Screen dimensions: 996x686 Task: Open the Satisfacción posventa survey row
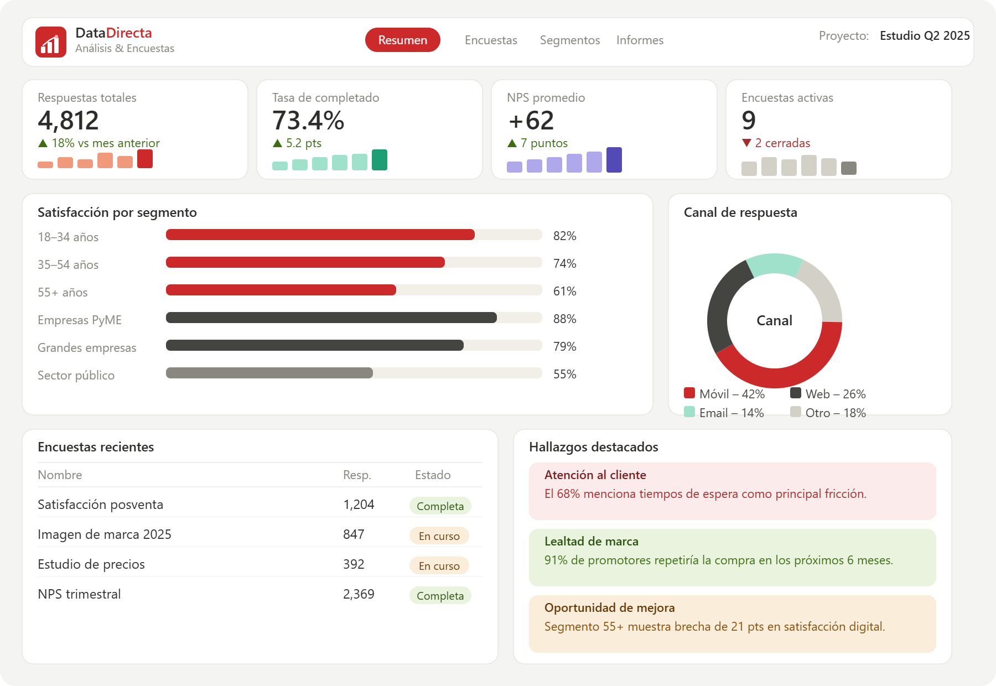coord(260,505)
